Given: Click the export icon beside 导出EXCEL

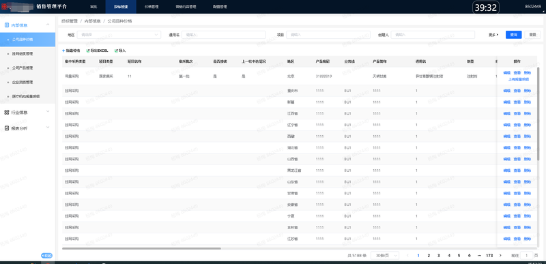Looking at the screenshot, I should tap(88, 50).
